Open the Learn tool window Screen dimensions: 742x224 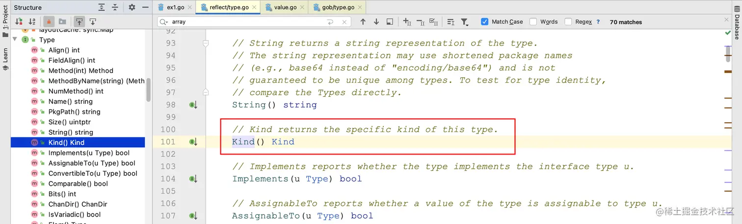pyautogui.click(x=5, y=60)
